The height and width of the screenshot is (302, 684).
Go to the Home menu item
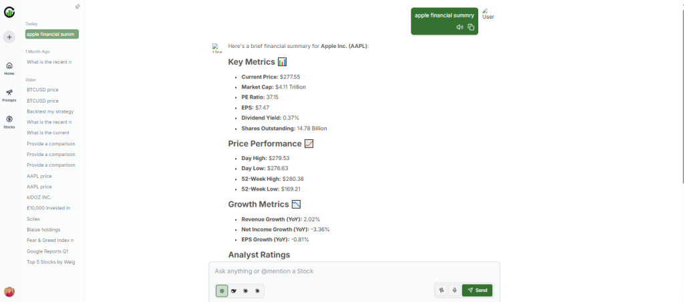tap(9, 68)
